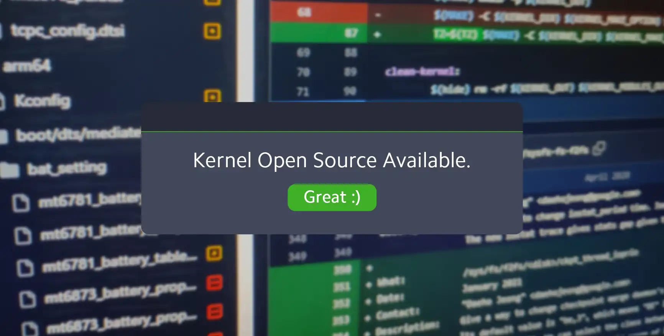This screenshot has width=664, height=336.
Task: Click the yellow badge next to mt6781_battery_table
Action: 214,254
